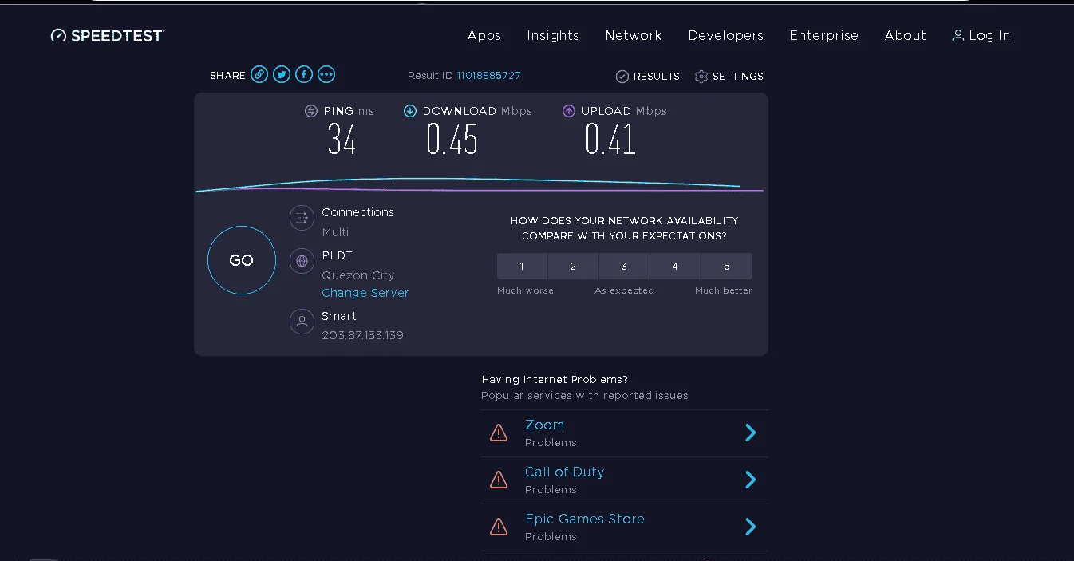Open the Enterprise menu
The image size is (1074, 561).
coord(824,35)
